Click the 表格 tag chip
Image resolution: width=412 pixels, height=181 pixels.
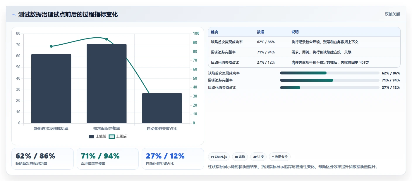click(240, 157)
